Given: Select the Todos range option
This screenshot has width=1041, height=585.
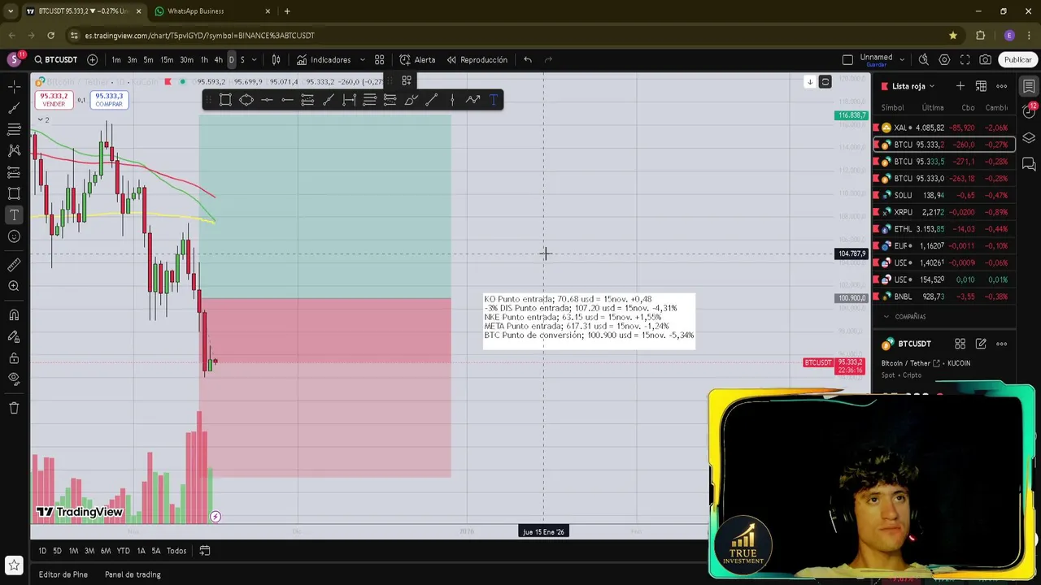Looking at the screenshot, I should (176, 551).
